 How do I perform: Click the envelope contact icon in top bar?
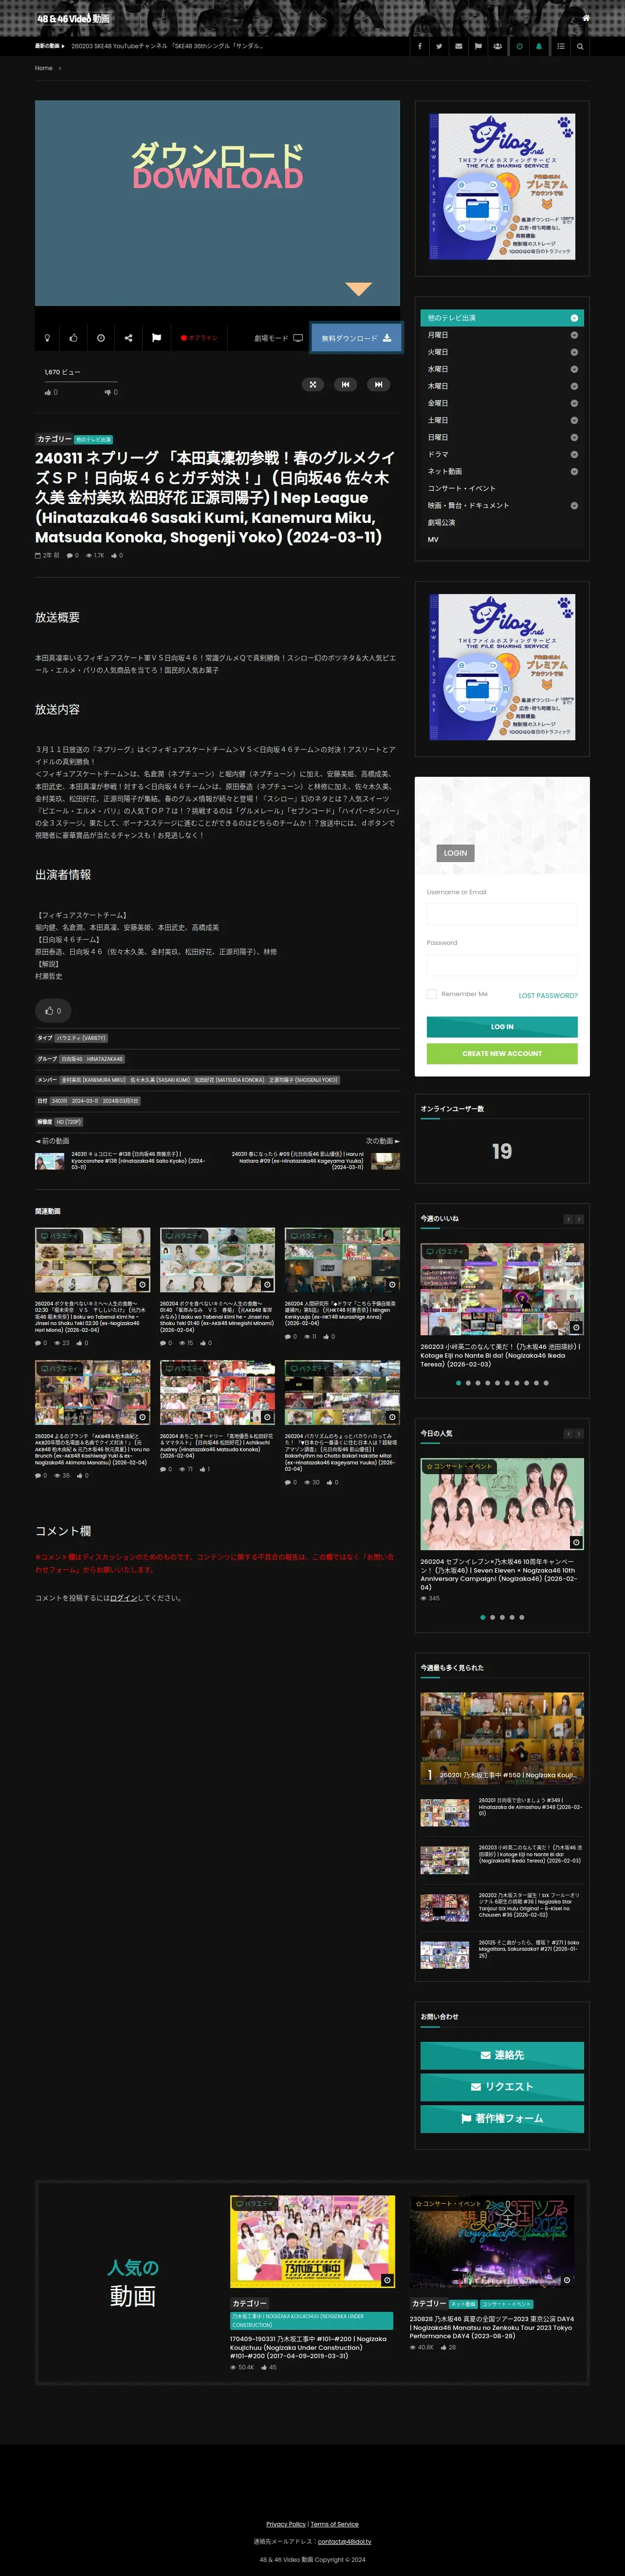[460, 46]
